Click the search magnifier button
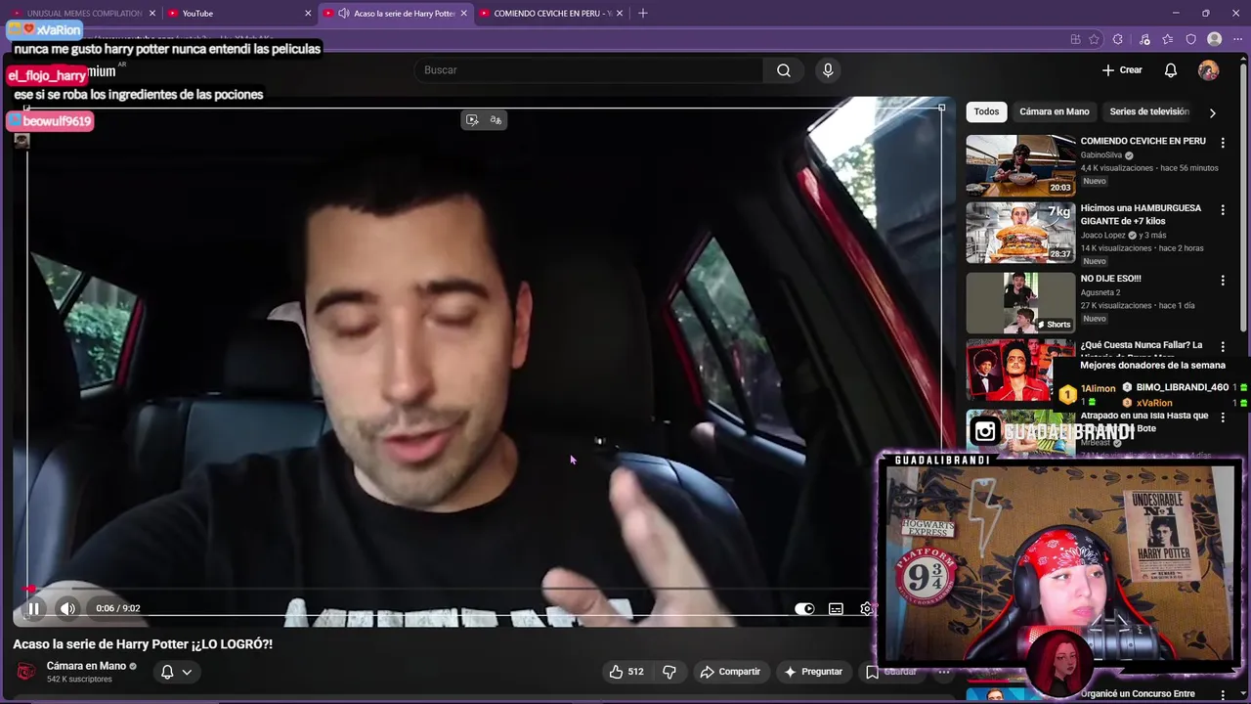 tap(784, 69)
